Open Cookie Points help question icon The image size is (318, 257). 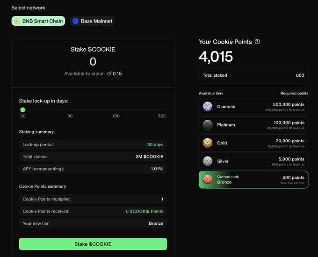257,42
